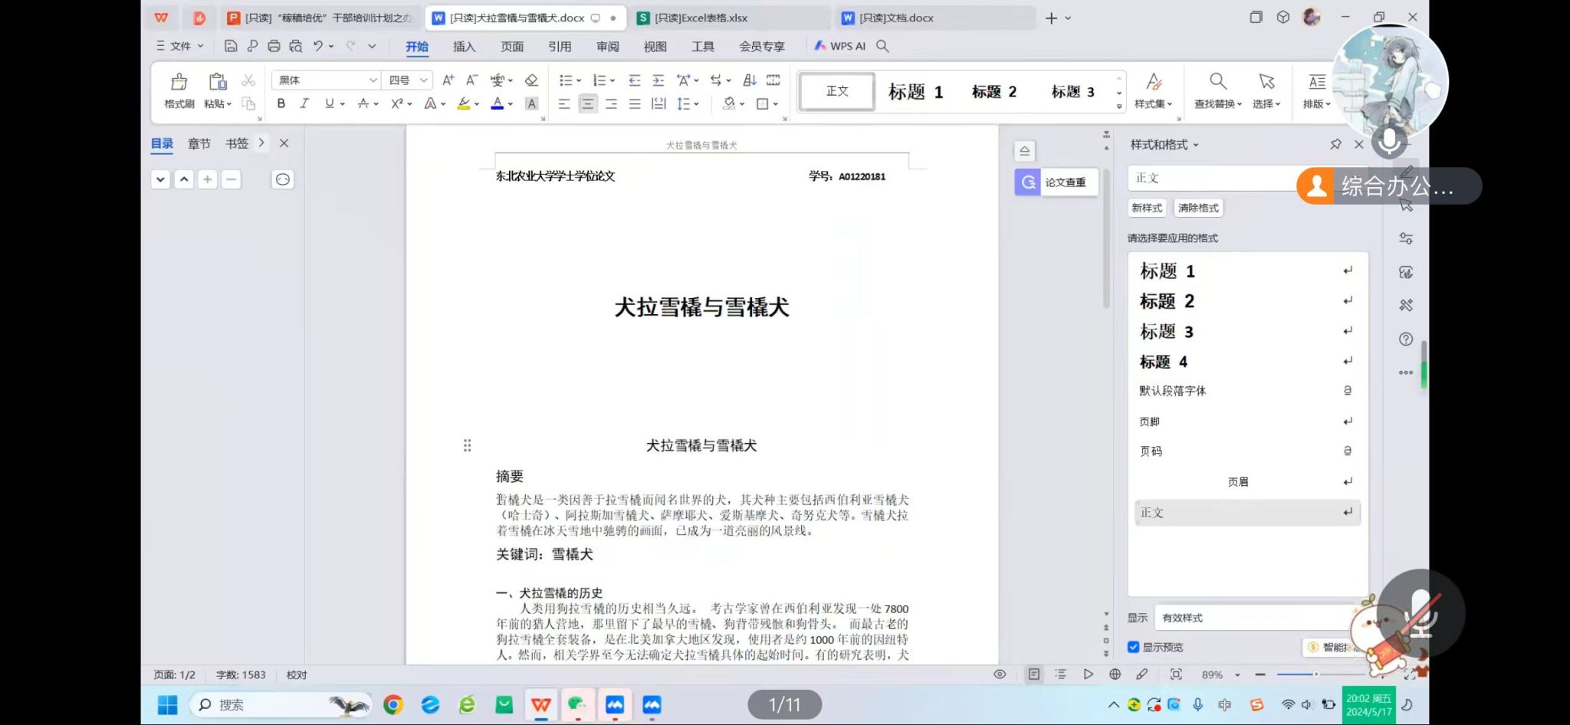Toggle character shading A button
This screenshot has height=725, width=1570.
coord(531,103)
